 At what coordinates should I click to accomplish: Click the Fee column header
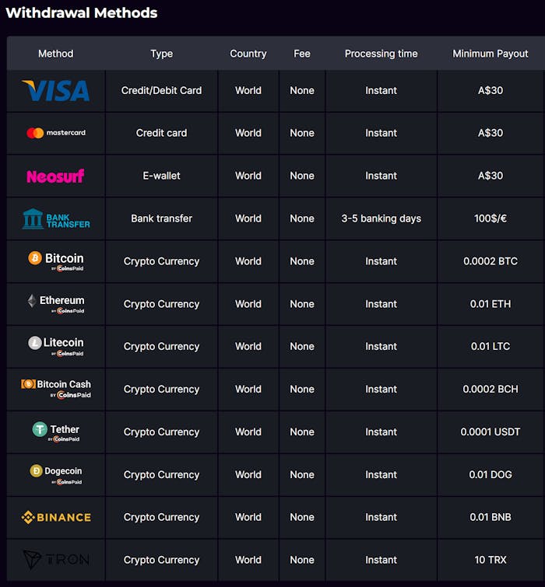[302, 54]
